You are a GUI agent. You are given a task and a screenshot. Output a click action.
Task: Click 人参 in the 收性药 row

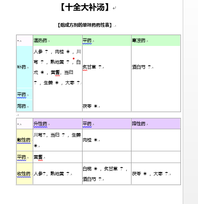38,174
